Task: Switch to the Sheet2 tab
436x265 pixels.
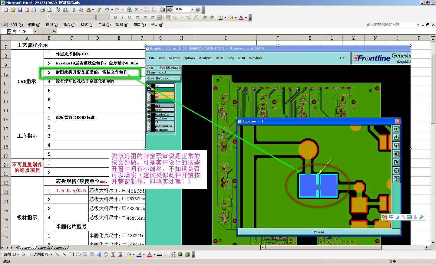Action: pyautogui.click(x=44, y=247)
